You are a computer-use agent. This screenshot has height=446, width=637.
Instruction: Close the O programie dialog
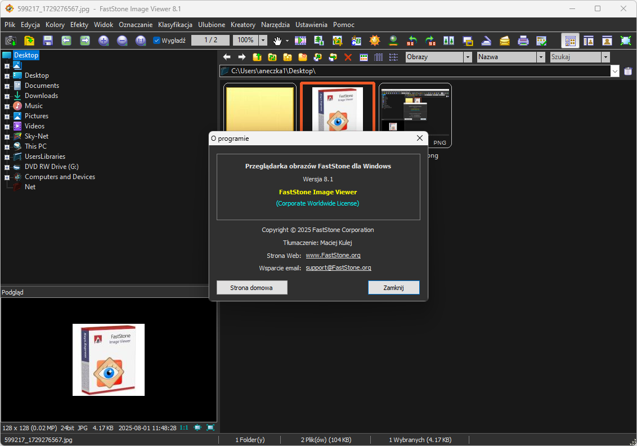point(420,138)
